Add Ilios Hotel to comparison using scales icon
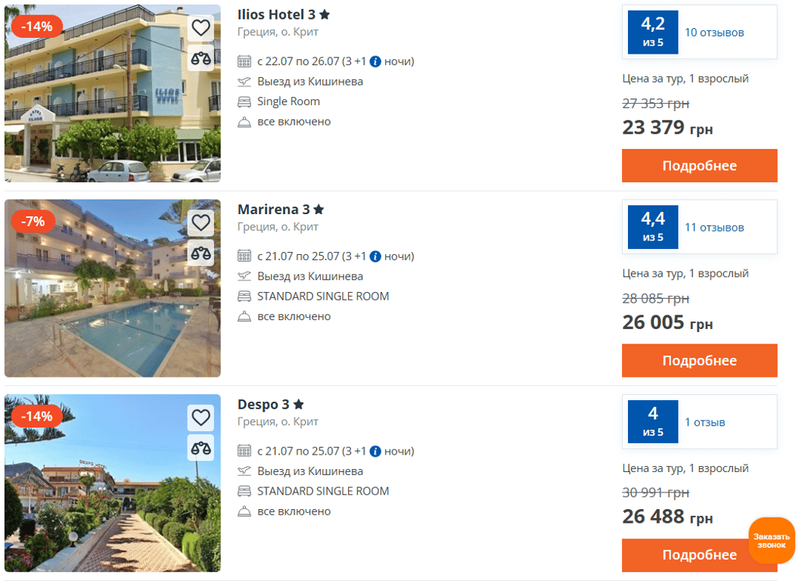The height and width of the screenshot is (581, 799). pyautogui.click(x=201, y=58)
